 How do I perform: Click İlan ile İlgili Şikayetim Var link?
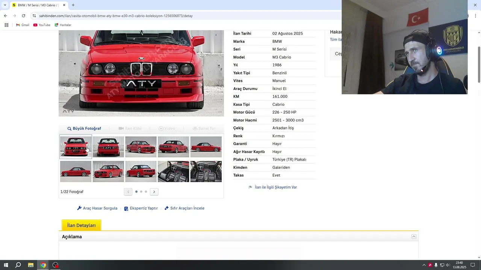[273, 187]
